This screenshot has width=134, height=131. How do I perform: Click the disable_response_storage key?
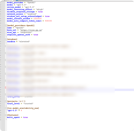21,12
